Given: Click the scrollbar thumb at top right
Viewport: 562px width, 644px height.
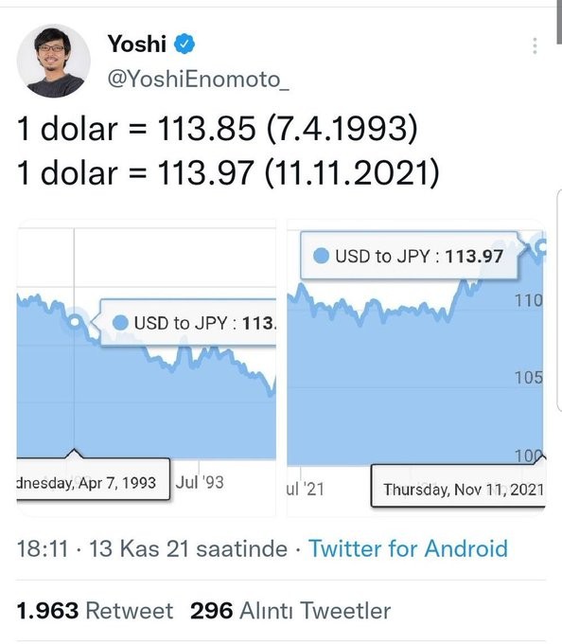Looking at the screenshot, I should (x=559, y=22).
